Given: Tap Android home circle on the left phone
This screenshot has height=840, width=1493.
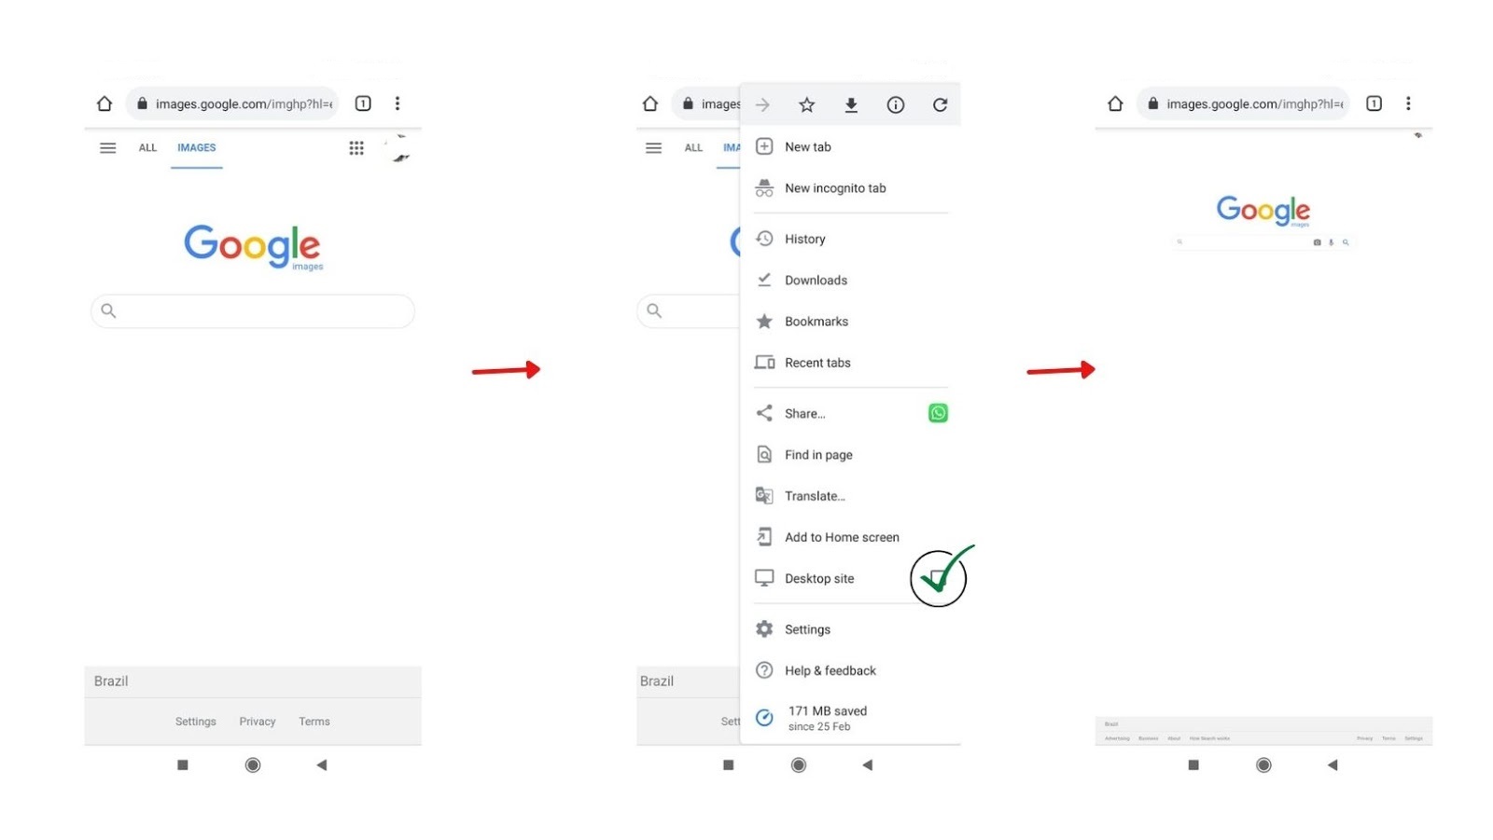Looking at the screenshot, I should coord(253,765).
